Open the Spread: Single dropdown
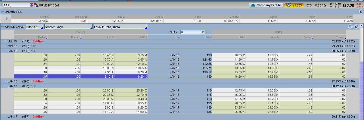The image size is (364, 120). coord(68,27)
